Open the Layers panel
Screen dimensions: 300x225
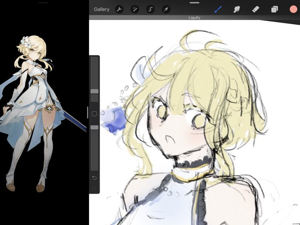pos(274,9)
